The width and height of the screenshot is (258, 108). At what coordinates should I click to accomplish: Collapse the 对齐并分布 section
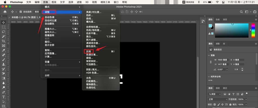click(209, 77)
